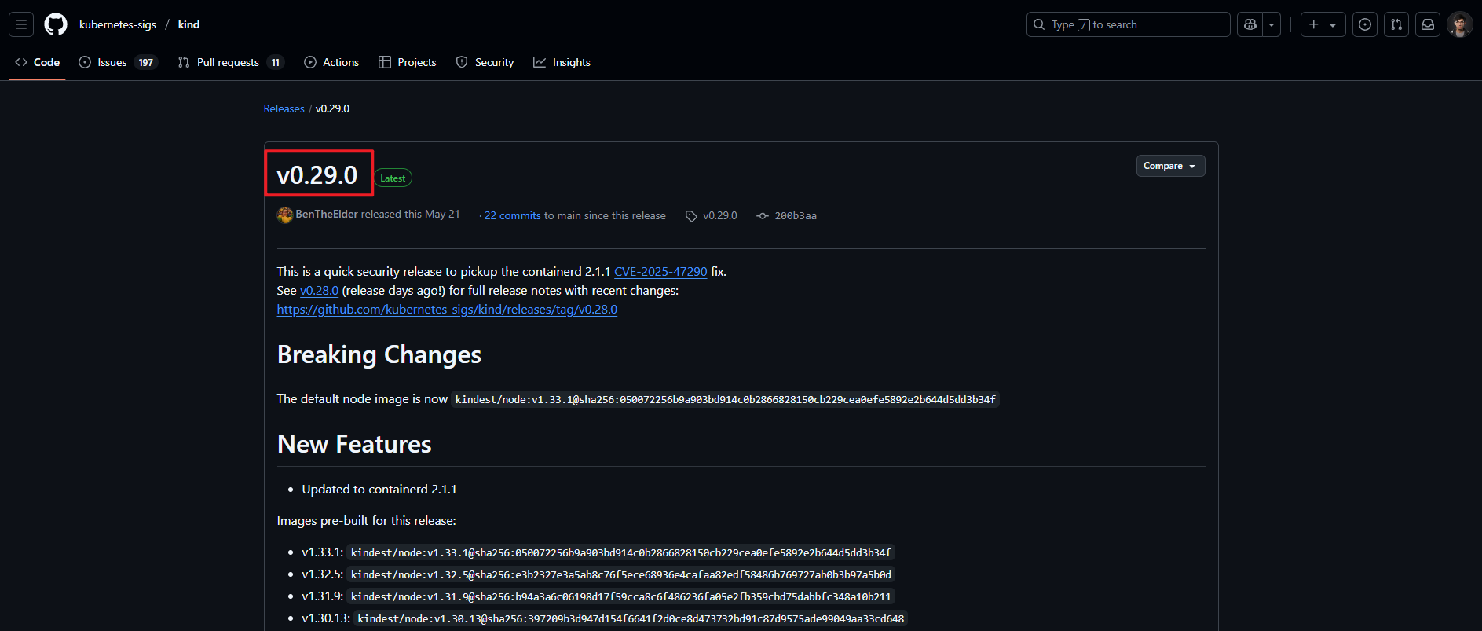Open the create new plus menu
The image size is (1482, 631).
point(1323,24)
